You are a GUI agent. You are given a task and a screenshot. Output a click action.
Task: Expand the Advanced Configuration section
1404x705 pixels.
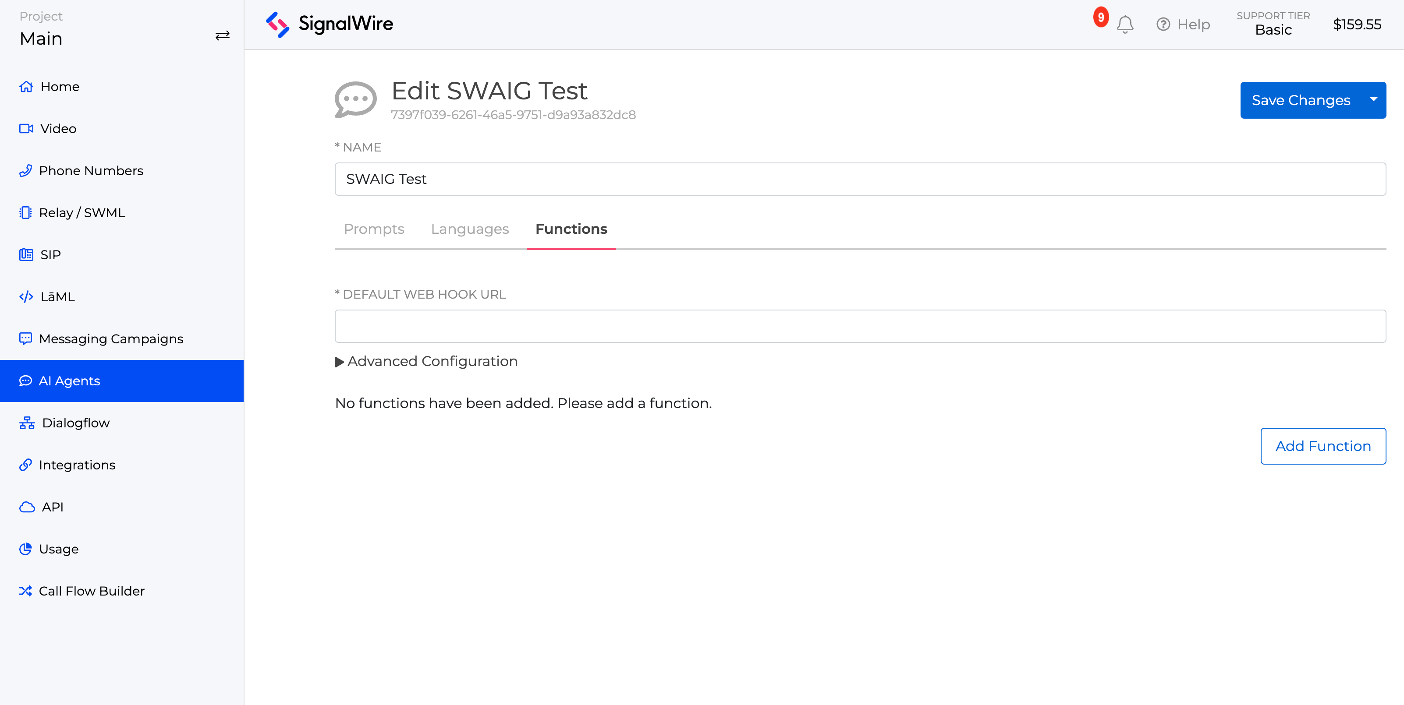click(426, 361)
